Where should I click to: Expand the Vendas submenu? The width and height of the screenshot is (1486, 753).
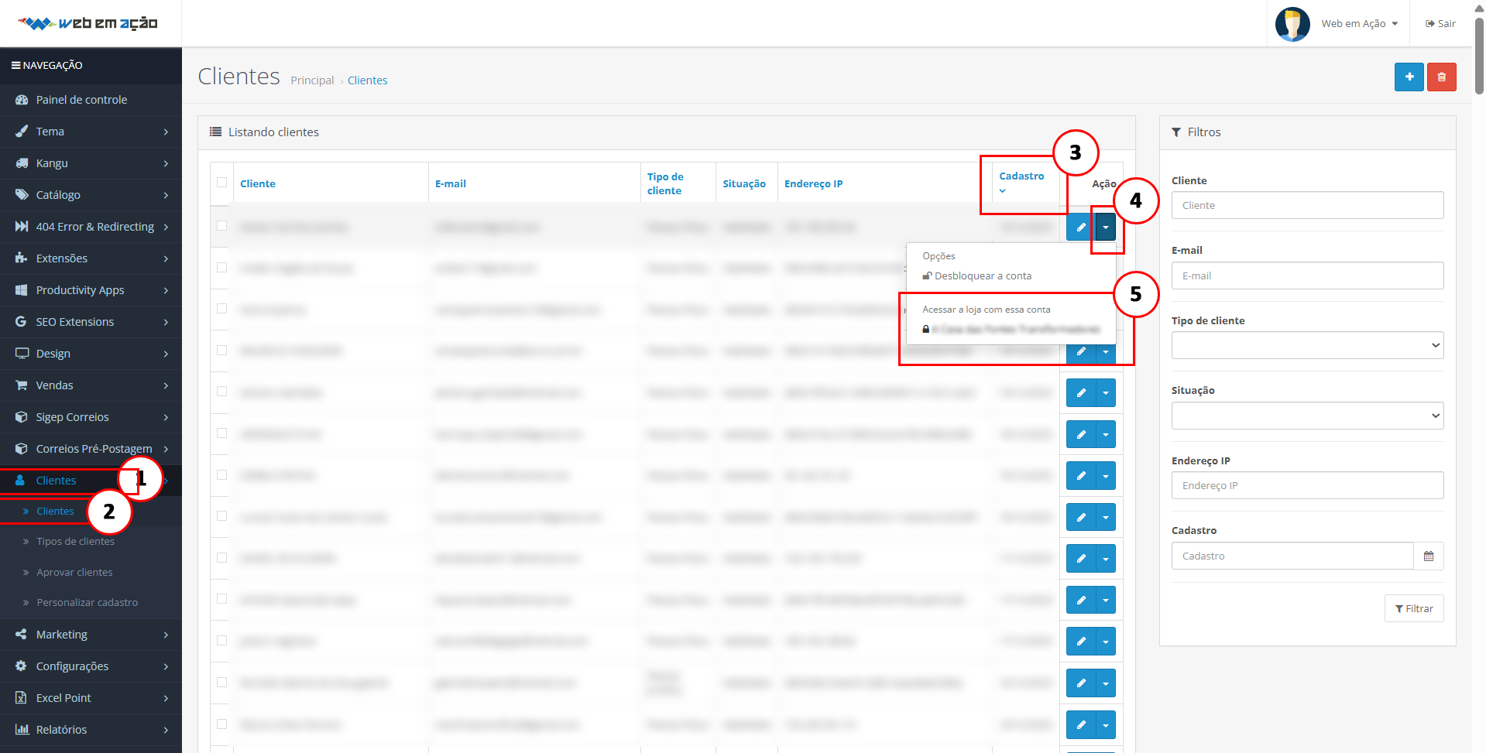[x=166, y=385]
